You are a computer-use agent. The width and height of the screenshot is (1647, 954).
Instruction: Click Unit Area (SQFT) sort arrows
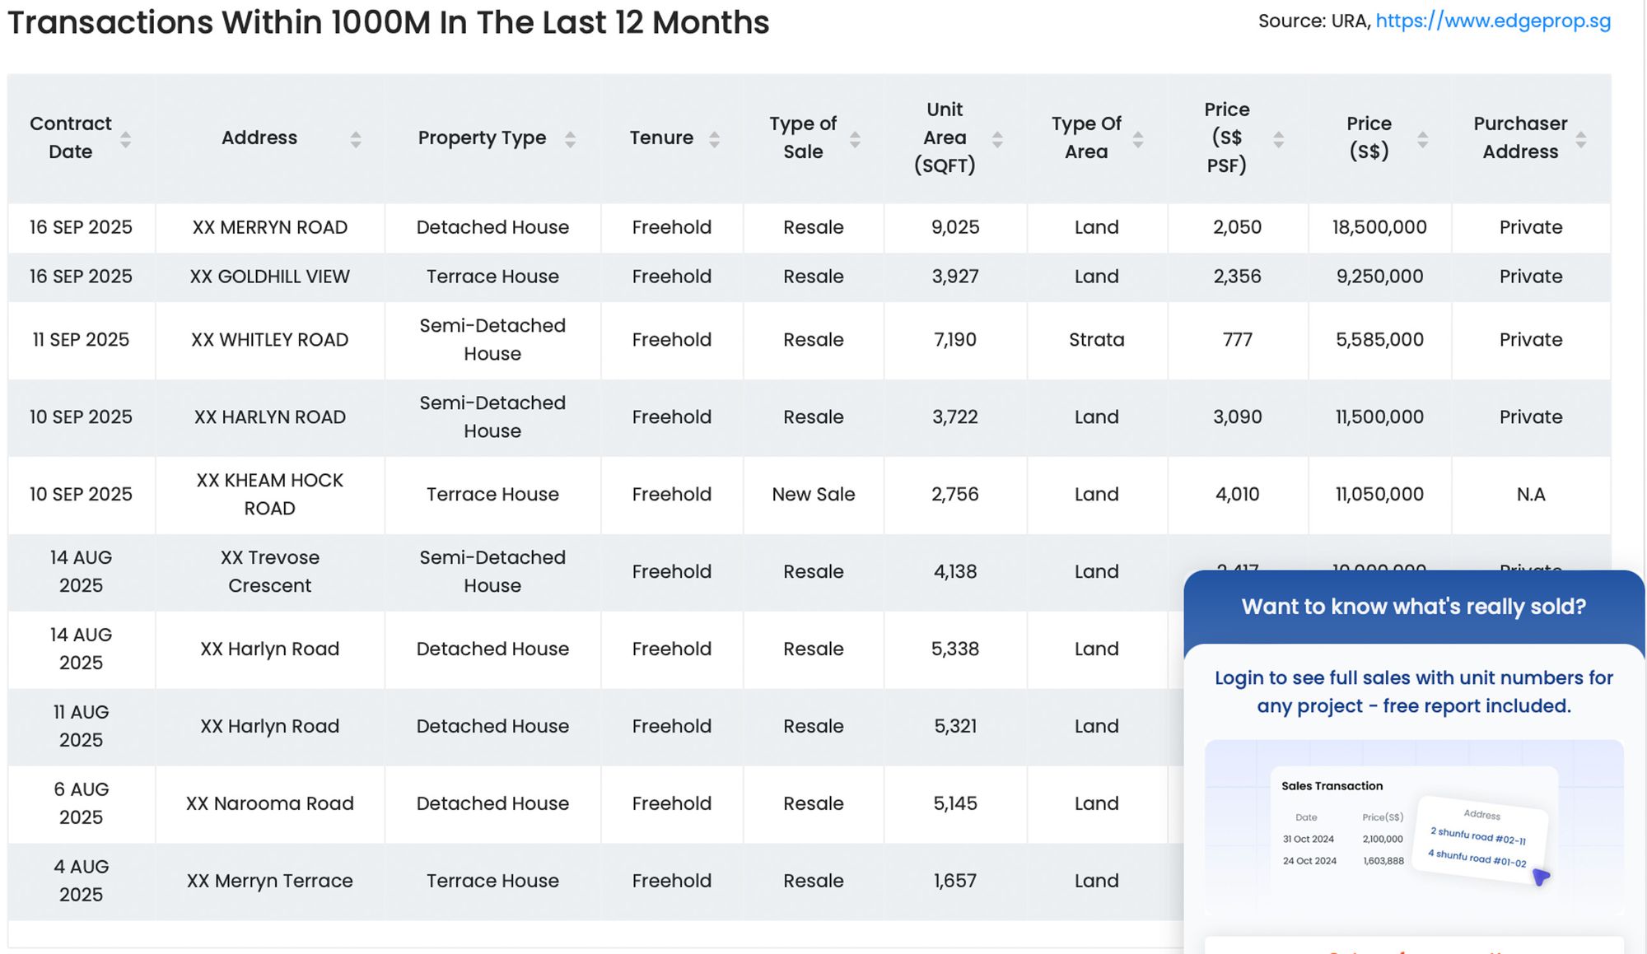[x=997, y=139]
